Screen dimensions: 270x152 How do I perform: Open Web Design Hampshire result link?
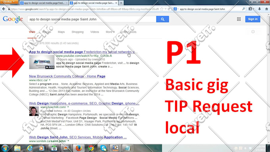point(84,103)
